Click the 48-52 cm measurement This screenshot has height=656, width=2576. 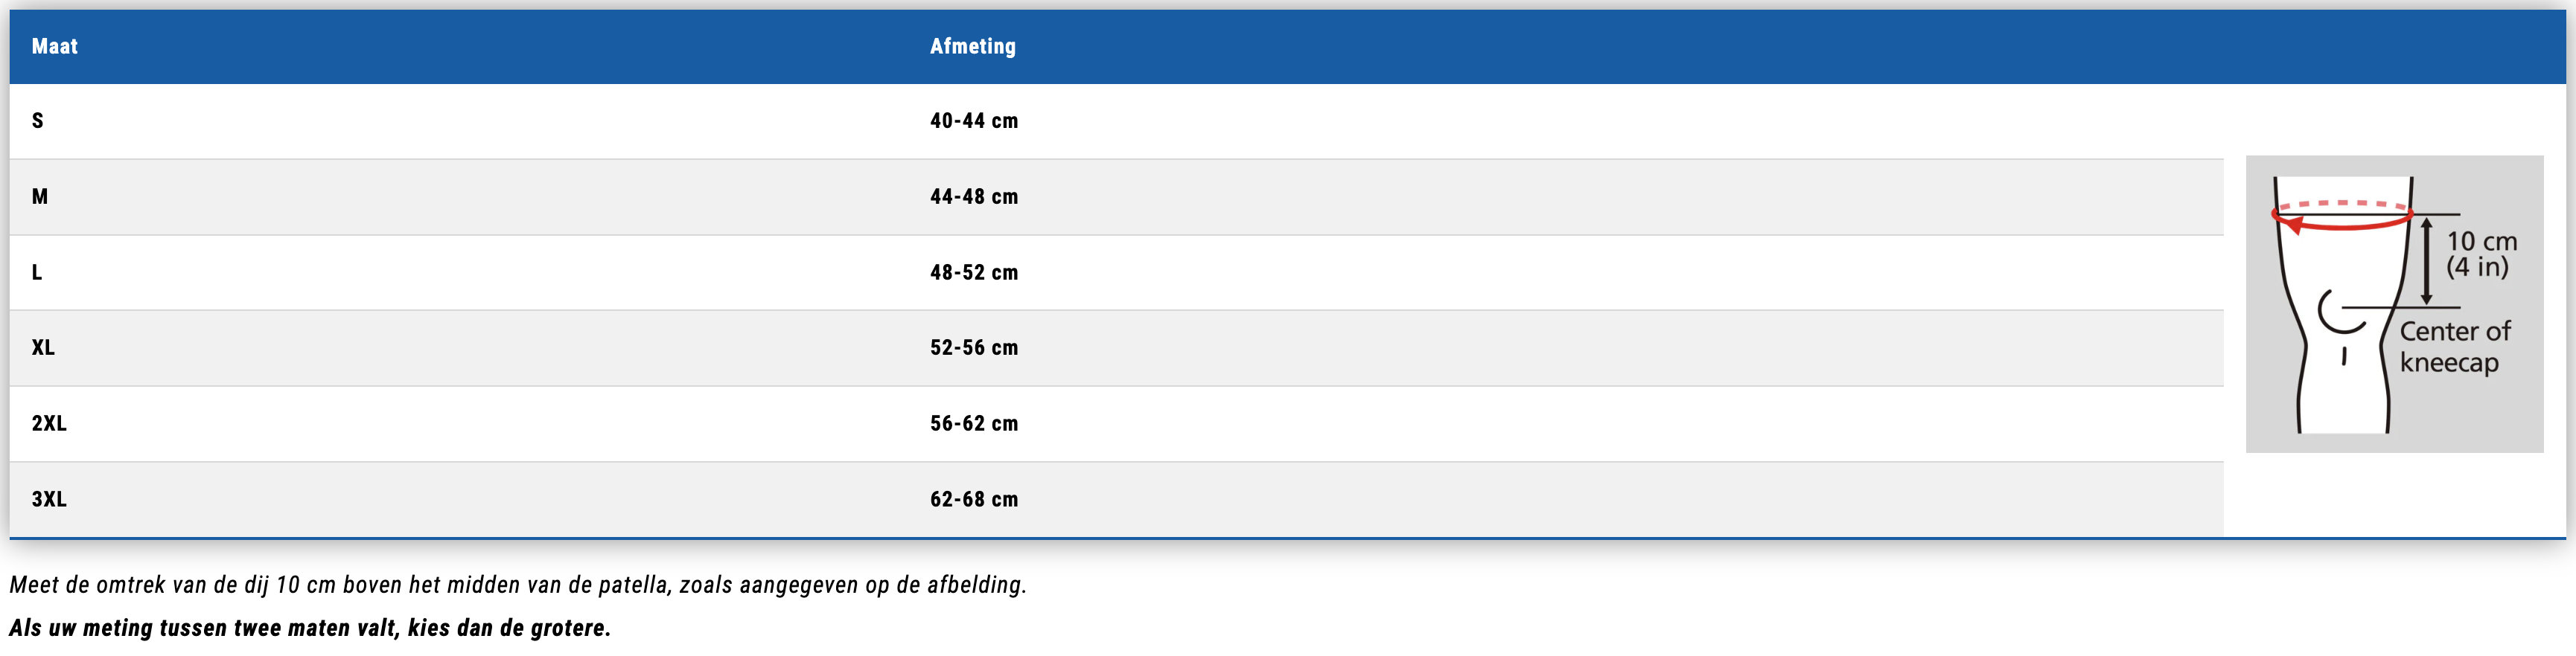tap(973, 272)
